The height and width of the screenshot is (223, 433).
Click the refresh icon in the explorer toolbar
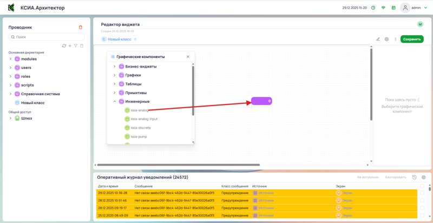(64, 45)
